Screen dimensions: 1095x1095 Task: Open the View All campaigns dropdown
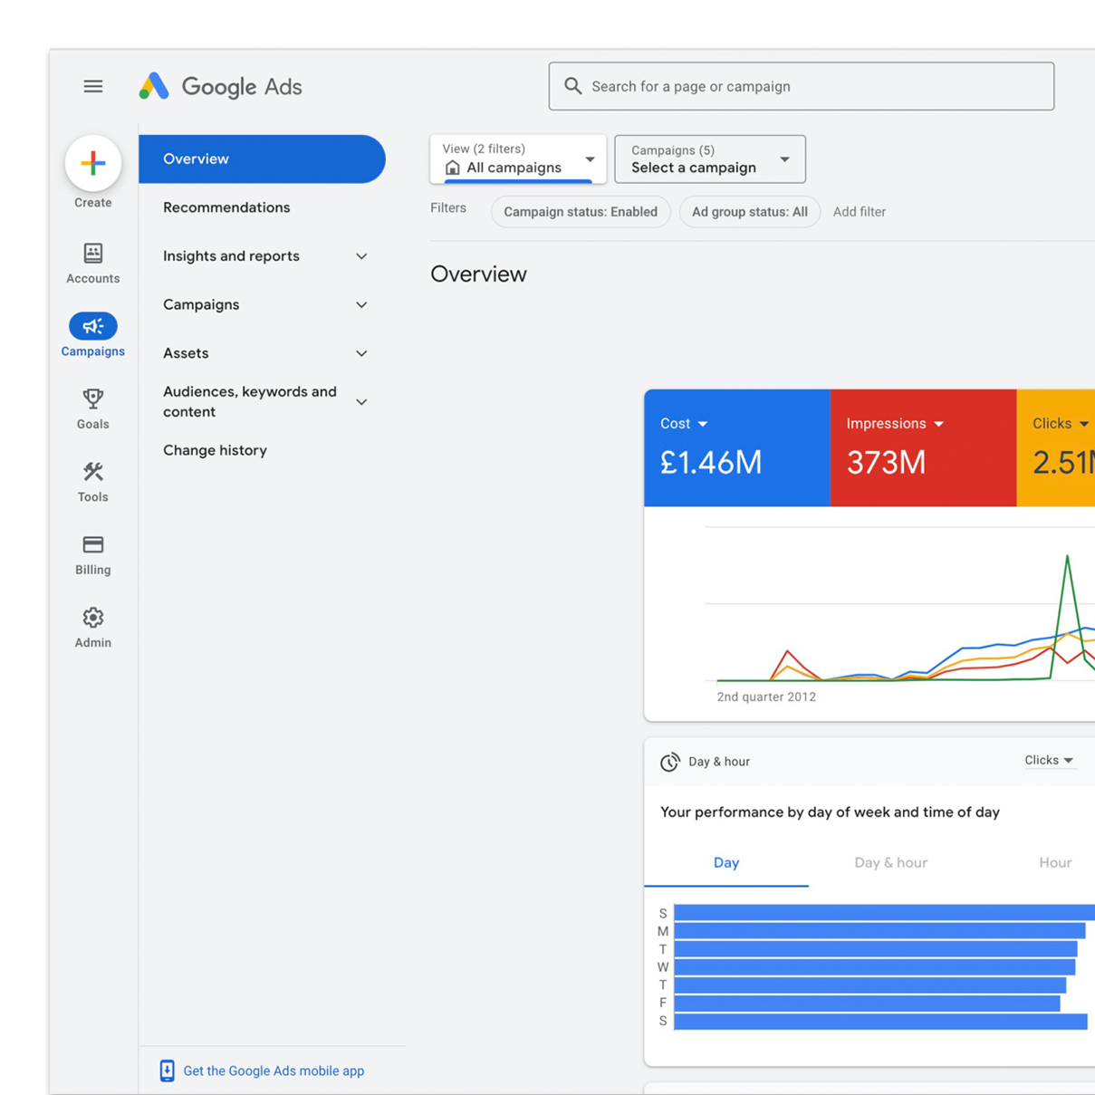pyautogui.click(x=518, y=159)
